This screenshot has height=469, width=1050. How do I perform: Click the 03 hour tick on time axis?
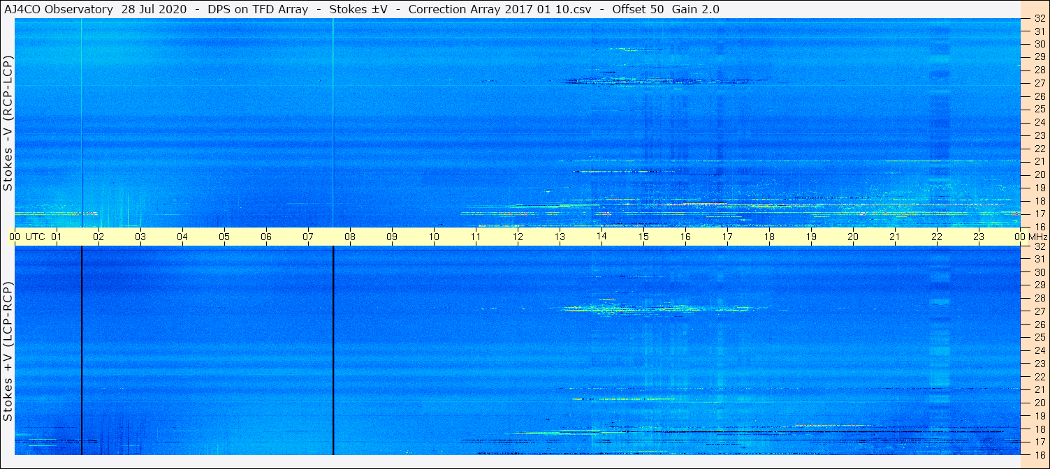pos(140,237)
